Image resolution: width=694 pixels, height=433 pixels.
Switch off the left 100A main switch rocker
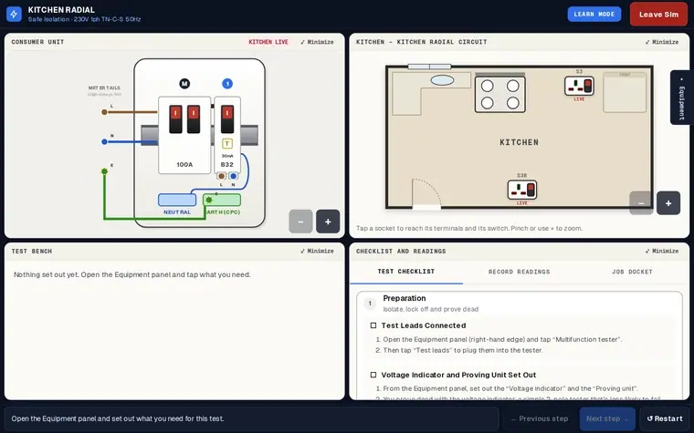pyautogui.click(x=175, y=119)
